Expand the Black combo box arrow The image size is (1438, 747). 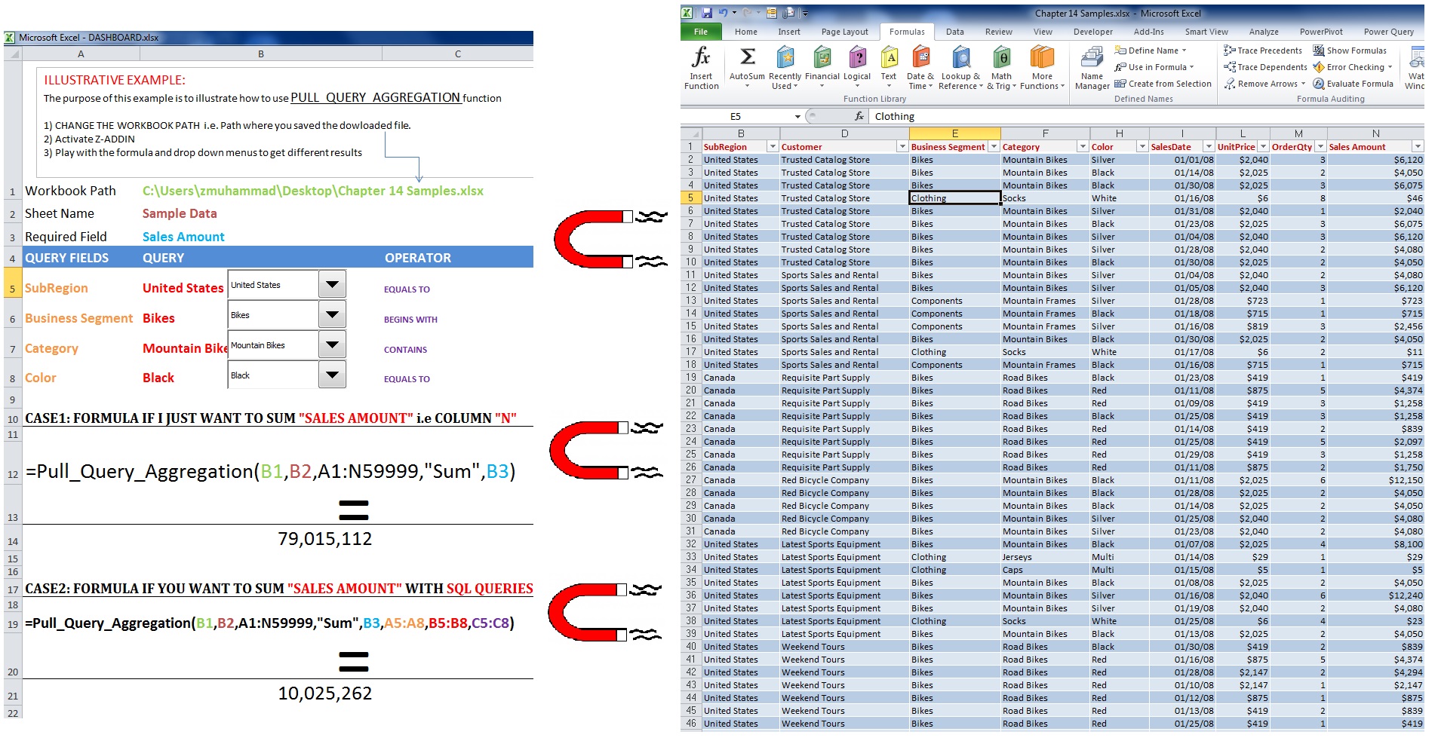pyautogui.click(x=331, y=375)
